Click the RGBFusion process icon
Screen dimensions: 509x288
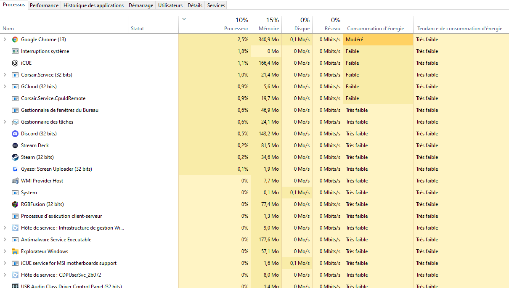point(15,204)
